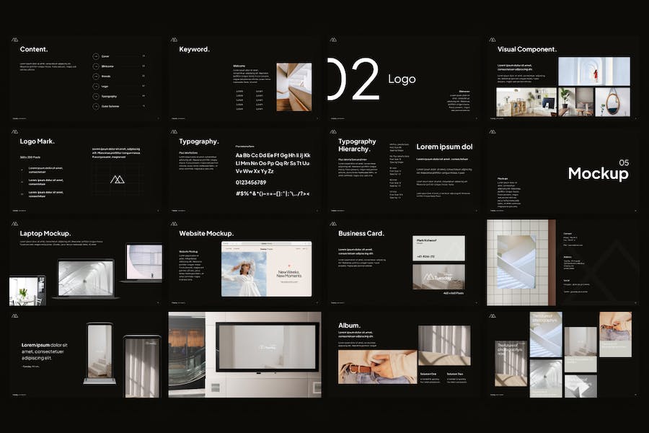Screen dimensions: 649x433
Task: Click the Visual Component. heading
Action: [x=527, y=49]
